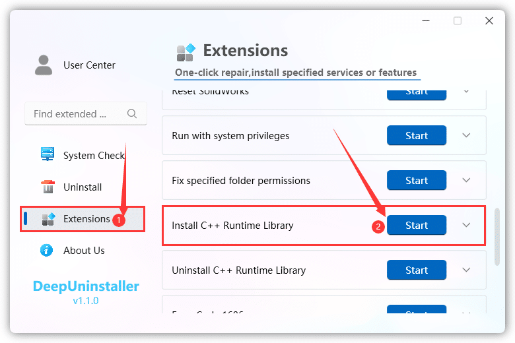Start Uninstall C++ Runtime Library

(417, 270)
